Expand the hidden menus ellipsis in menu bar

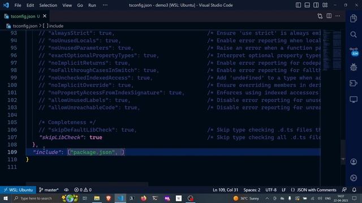pos(105,5)
